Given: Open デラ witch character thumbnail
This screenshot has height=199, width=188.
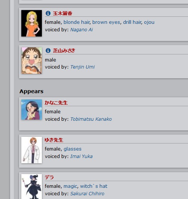Looking at the screenshot, I should [31, 186].
